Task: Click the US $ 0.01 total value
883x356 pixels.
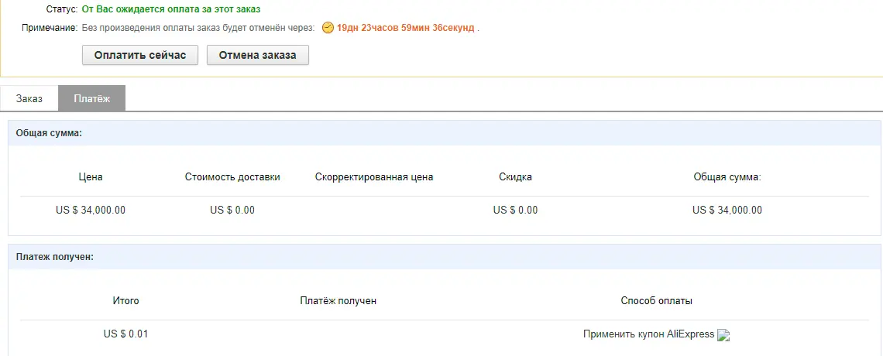Action: 126,334
